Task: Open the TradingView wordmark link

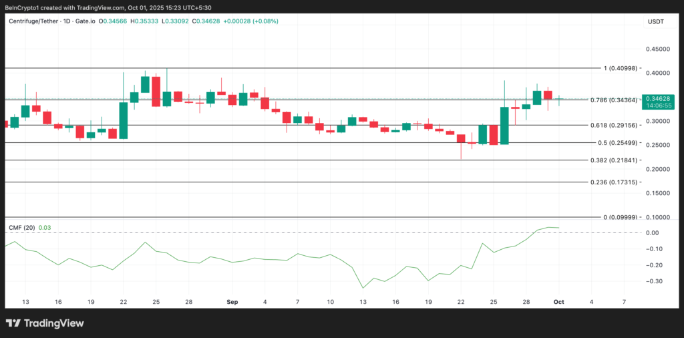Action: point(53,323)
